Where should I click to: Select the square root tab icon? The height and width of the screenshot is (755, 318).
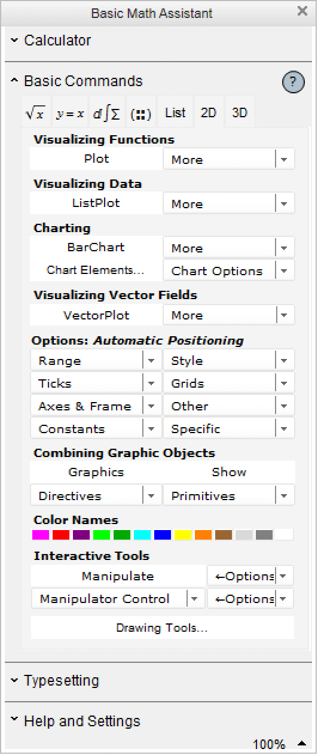35,112
